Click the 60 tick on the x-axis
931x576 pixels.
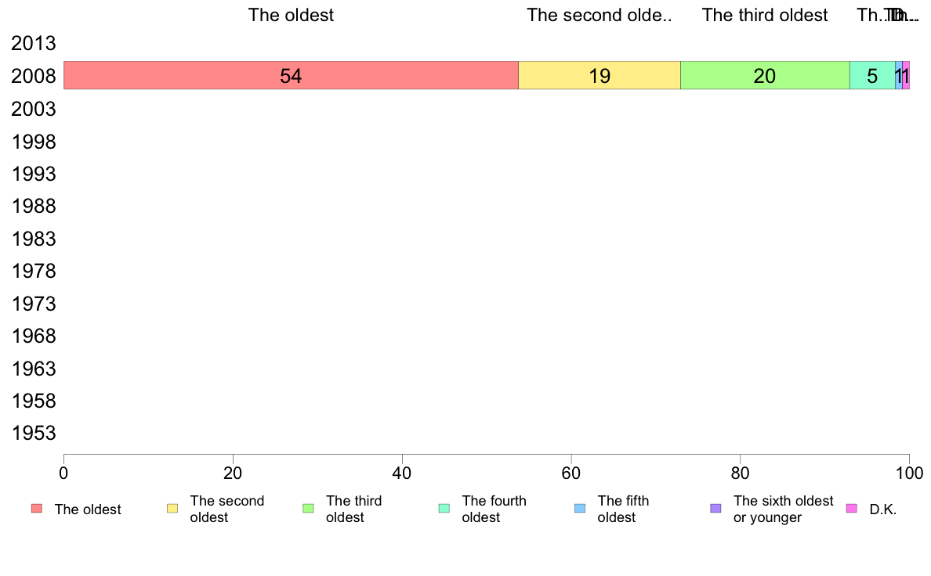point(571,473)
